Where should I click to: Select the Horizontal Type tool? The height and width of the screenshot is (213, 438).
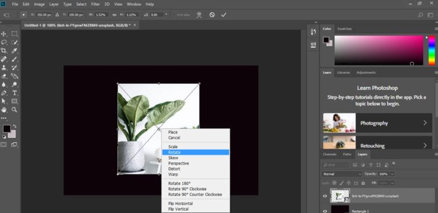(14, 93)
